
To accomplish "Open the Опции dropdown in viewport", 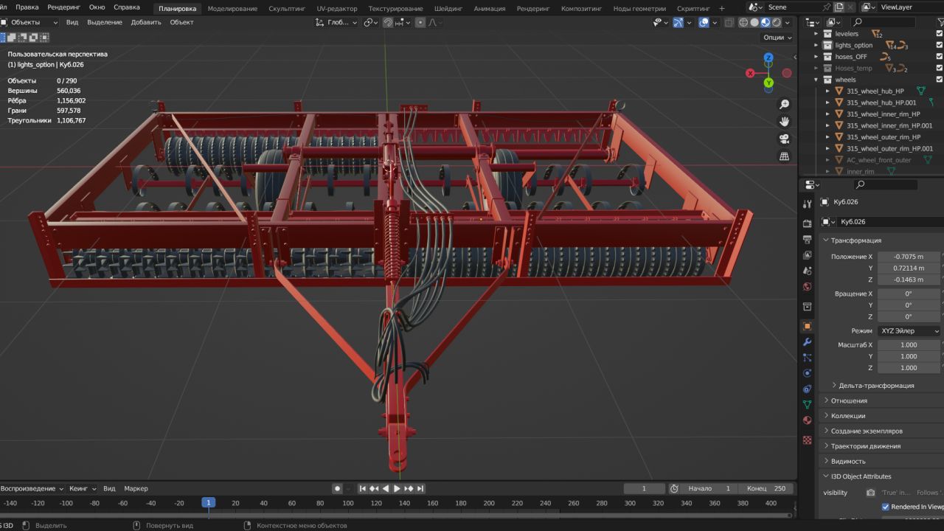I will point(777,38).
